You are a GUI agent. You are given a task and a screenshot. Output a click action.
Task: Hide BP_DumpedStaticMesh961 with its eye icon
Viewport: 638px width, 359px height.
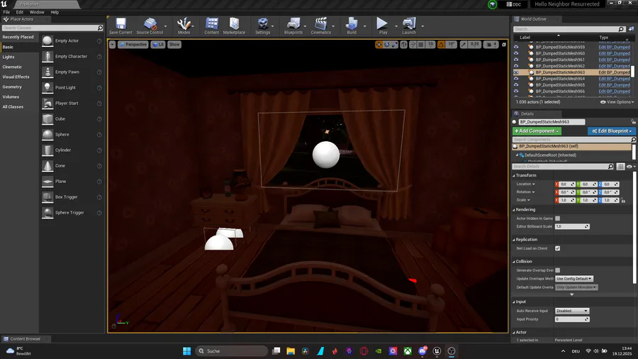point(516,60)
